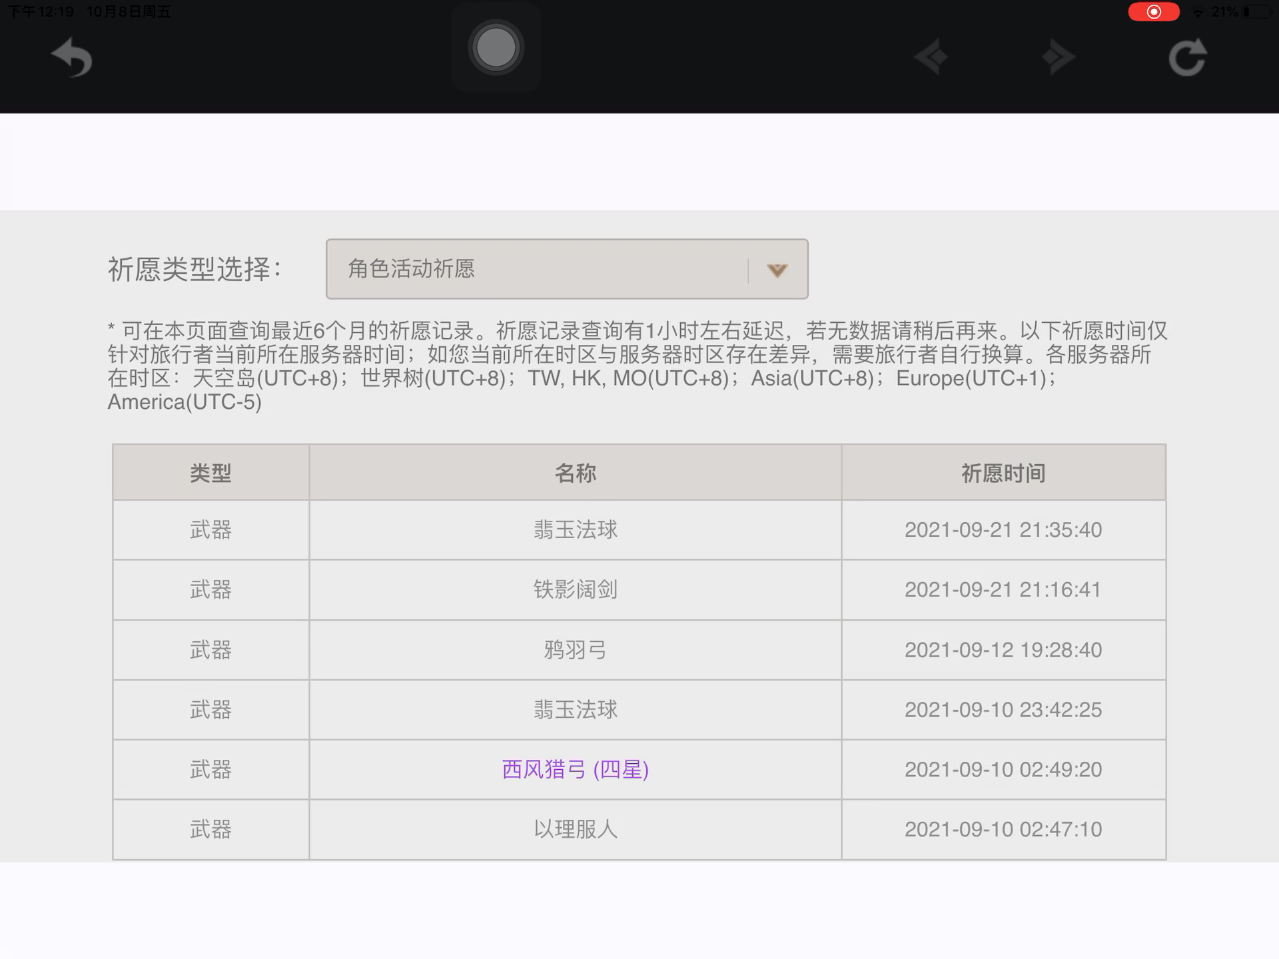1279x959 pixels.
Task: Tap the back arrow icon
Action: (72, 57)
